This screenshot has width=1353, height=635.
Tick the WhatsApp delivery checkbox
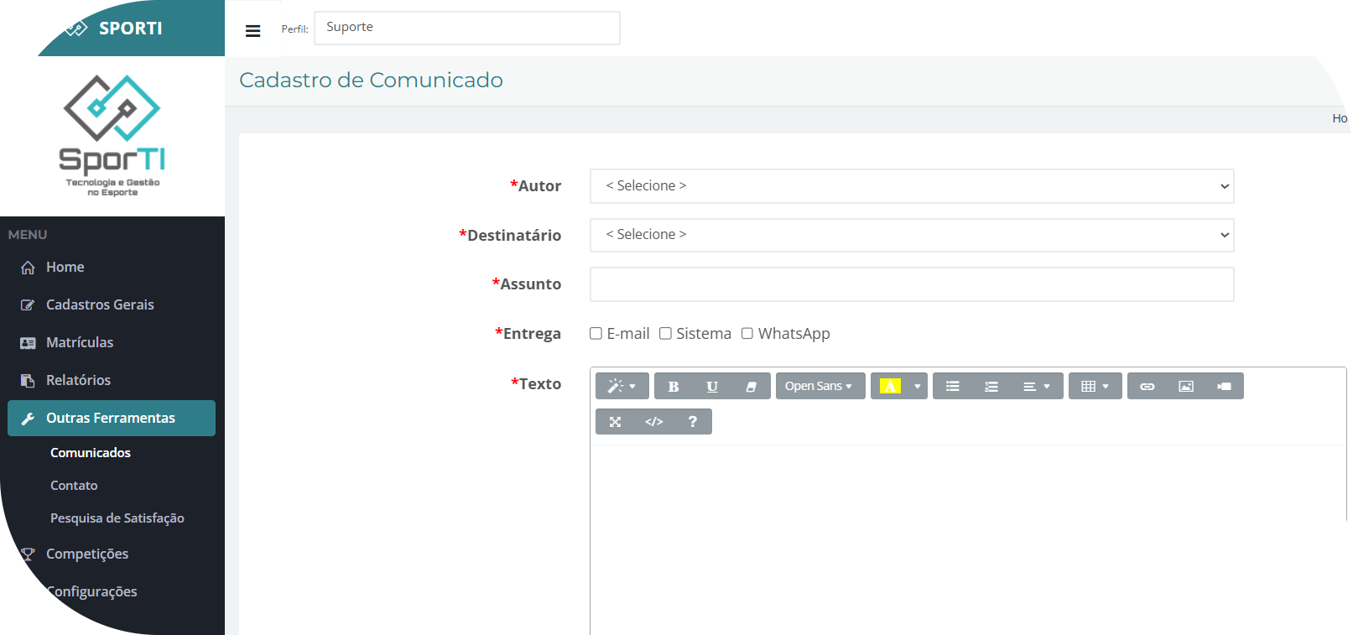(x=747, y=334)
